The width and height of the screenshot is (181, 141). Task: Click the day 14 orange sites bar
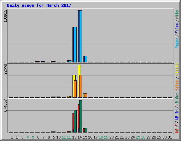click(x=81, y=86)
